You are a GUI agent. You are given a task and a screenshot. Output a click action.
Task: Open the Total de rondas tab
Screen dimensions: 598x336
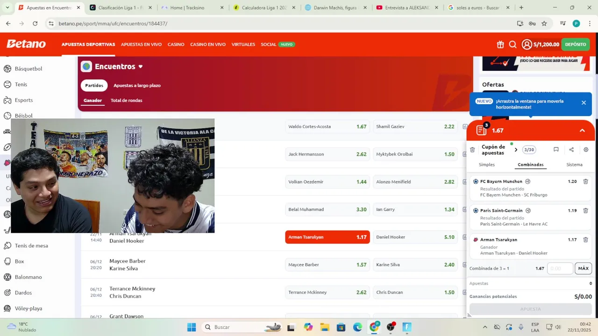pos(126,100)
